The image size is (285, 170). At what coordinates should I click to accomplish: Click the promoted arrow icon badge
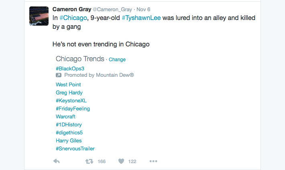coord(59,75)
